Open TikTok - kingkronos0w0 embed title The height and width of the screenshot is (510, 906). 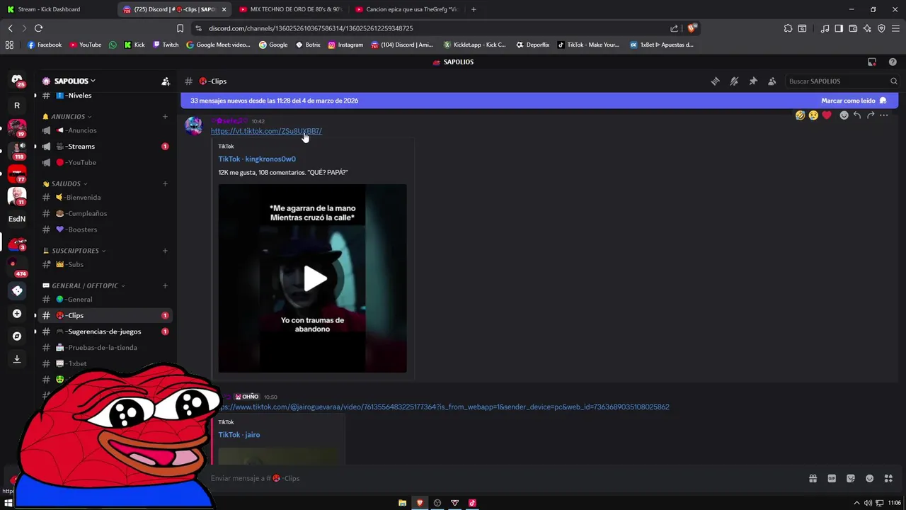(x=257, y=159)
